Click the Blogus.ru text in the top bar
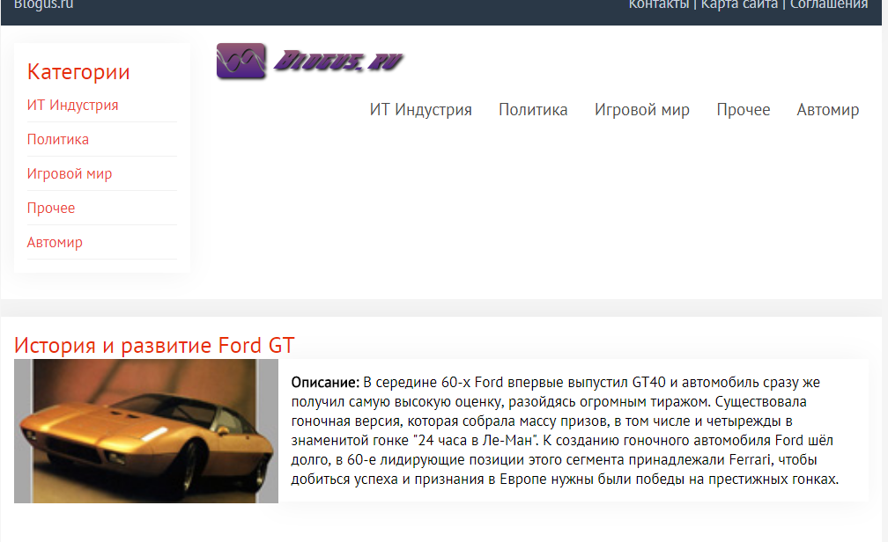This screenshot has height=542, width=888. click(x=44, y=4)
